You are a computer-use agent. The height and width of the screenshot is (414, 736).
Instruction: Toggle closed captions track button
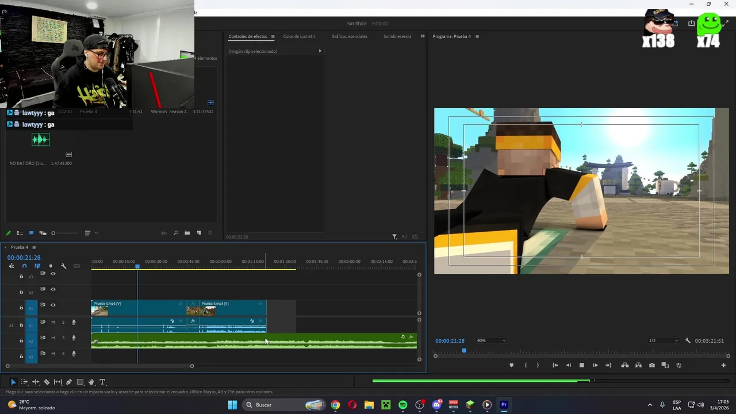click(76, 266)
